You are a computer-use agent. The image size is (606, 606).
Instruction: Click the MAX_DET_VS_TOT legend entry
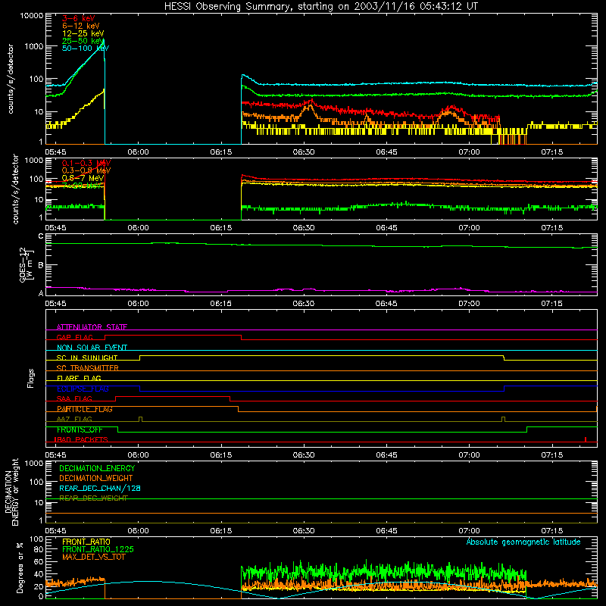pyautogui.click(x=93, y=557)
